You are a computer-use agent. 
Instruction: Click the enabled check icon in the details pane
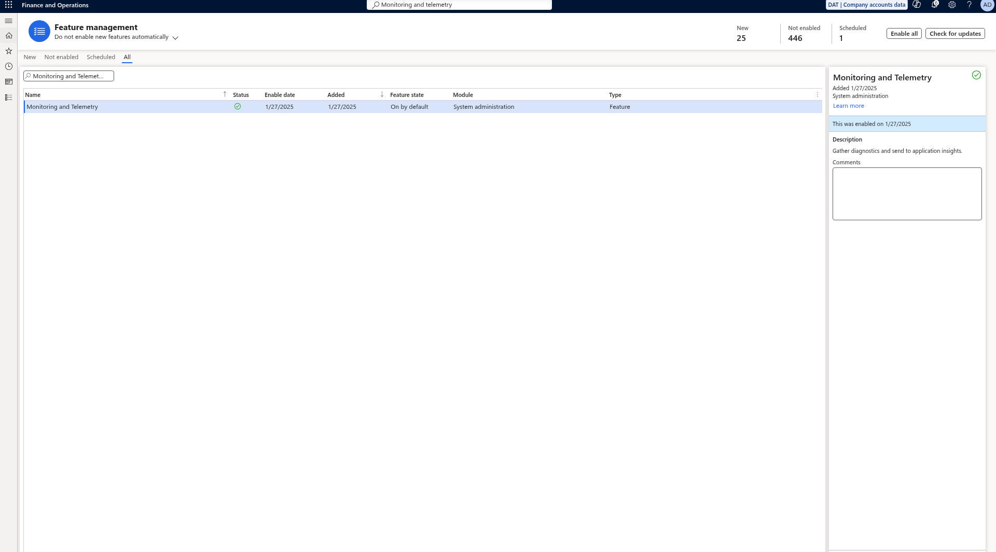976,75
